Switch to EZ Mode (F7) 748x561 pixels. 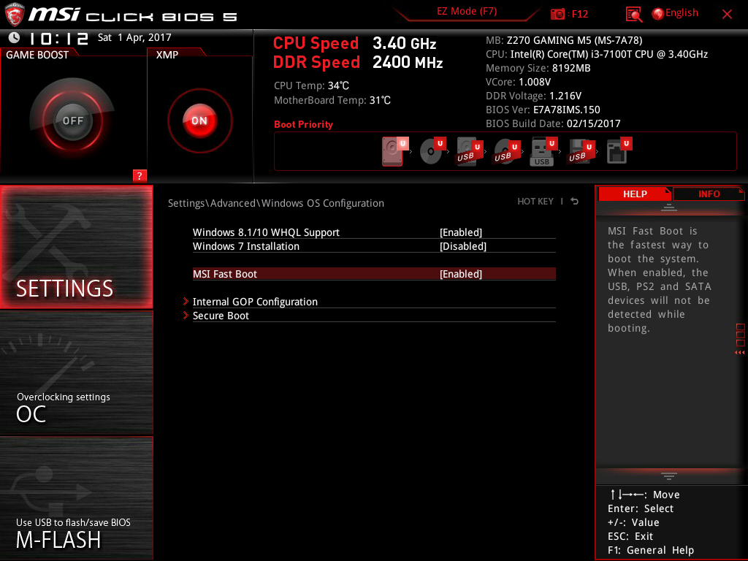coord(467,12)
